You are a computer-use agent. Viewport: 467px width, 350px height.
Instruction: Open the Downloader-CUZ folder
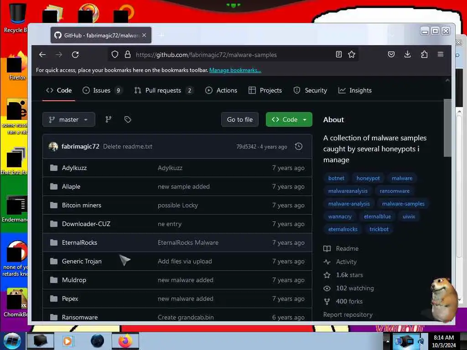(x=86, y=224)
